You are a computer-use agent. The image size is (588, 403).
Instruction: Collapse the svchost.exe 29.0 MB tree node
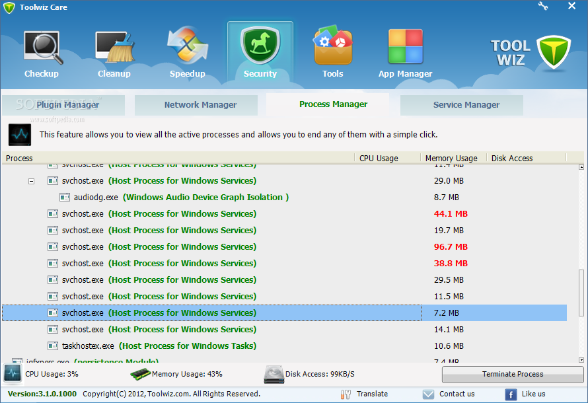[x=32, y=182]
